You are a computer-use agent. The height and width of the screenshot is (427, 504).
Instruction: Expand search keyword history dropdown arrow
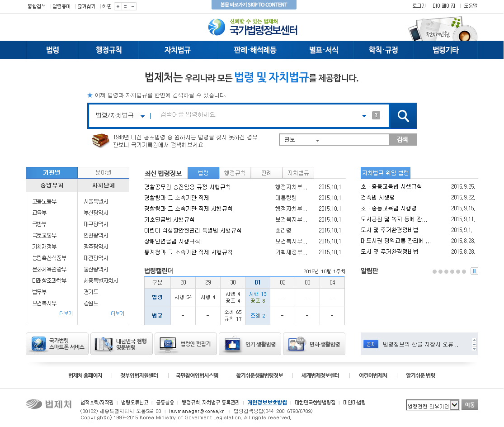pyautogui.click(x=364, y=116)
